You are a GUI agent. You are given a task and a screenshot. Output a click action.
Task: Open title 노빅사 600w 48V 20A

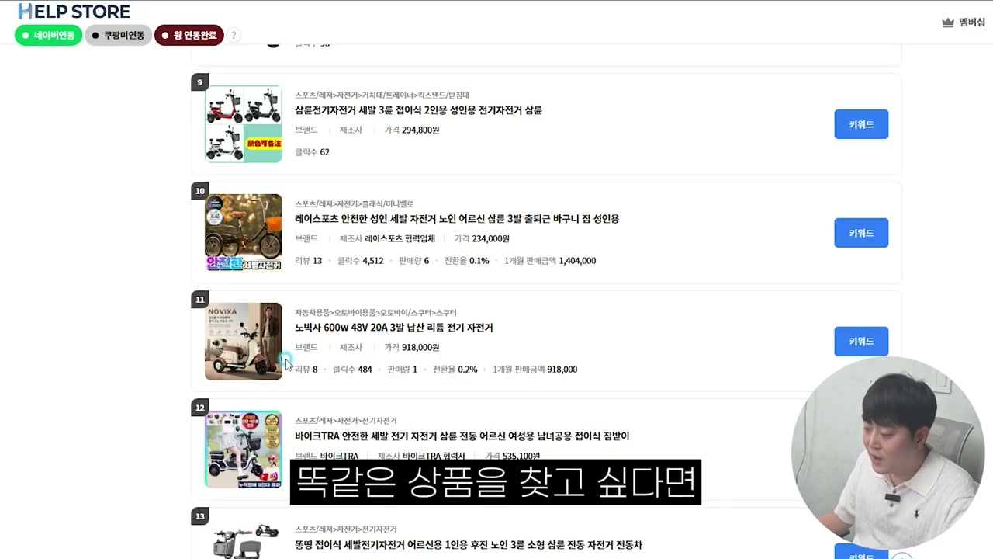click(x=394, y=328)
